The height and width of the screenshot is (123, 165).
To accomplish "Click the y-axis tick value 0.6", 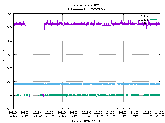I will click(x=9, y=14).
